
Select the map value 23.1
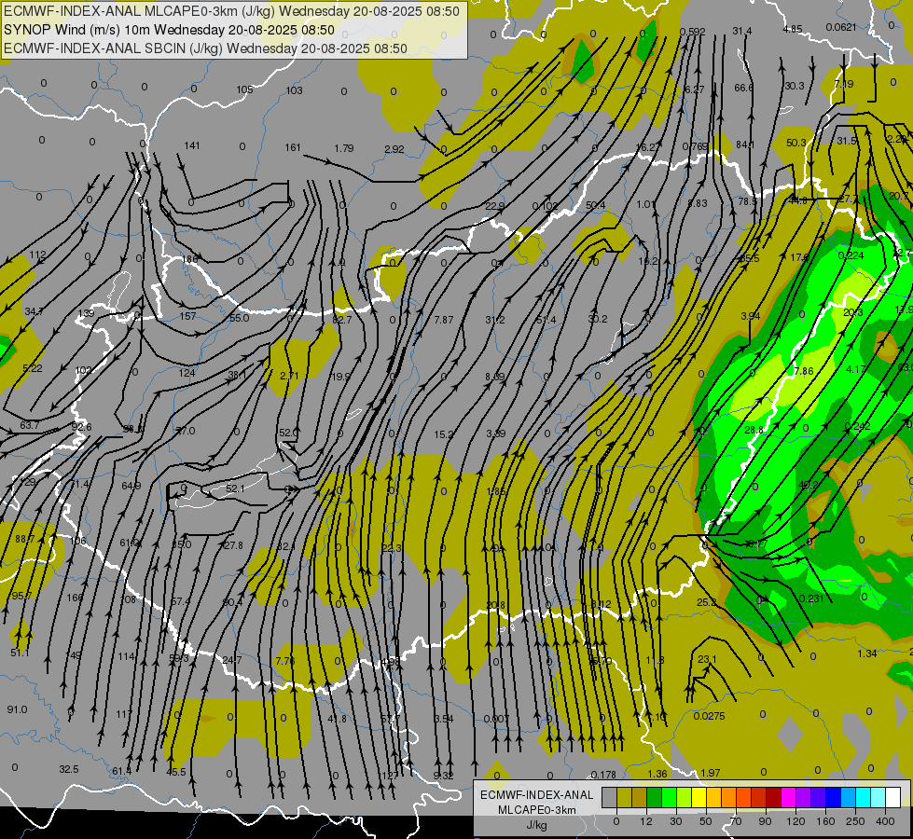(x=707, y=659)
